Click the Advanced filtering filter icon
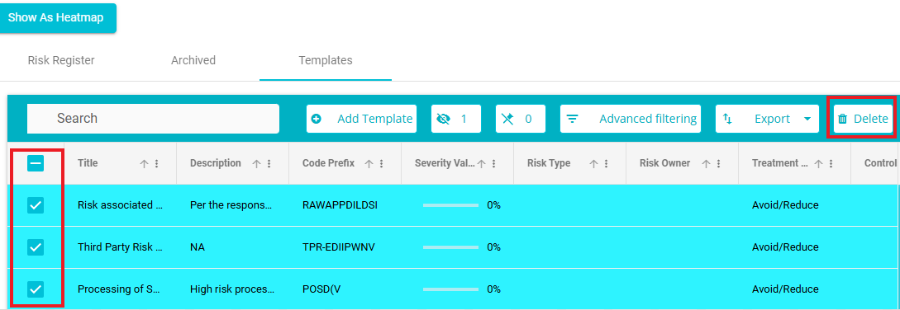900x310 pixels. (x=572, y=119)
